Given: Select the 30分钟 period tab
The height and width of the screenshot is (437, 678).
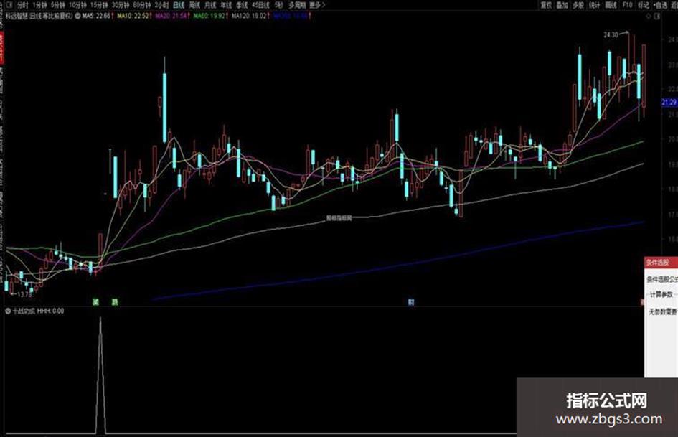Looking at the screenshot, I should click(x=121, y=5).
